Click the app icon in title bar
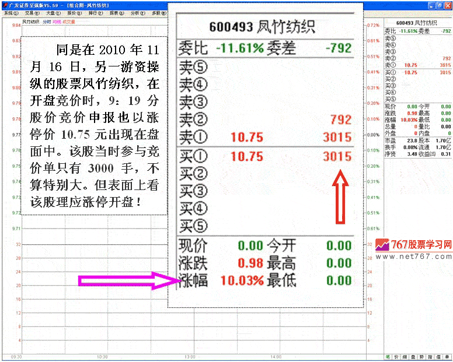Image resolution: width=453 pixels, height=362 pixels. coord(4,4)
